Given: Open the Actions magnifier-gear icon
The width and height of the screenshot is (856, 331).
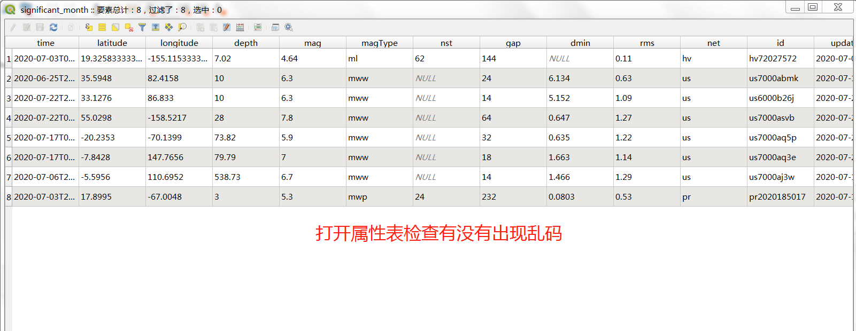Looking at the screenshot, I should (x=289, y=27).
